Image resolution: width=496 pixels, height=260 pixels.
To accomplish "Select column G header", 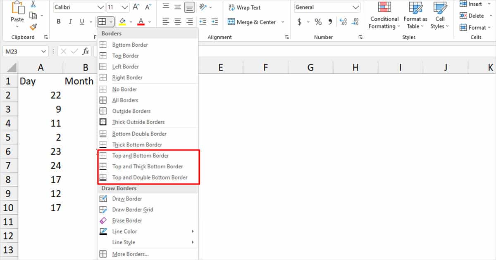I will [x=310, y=67].
